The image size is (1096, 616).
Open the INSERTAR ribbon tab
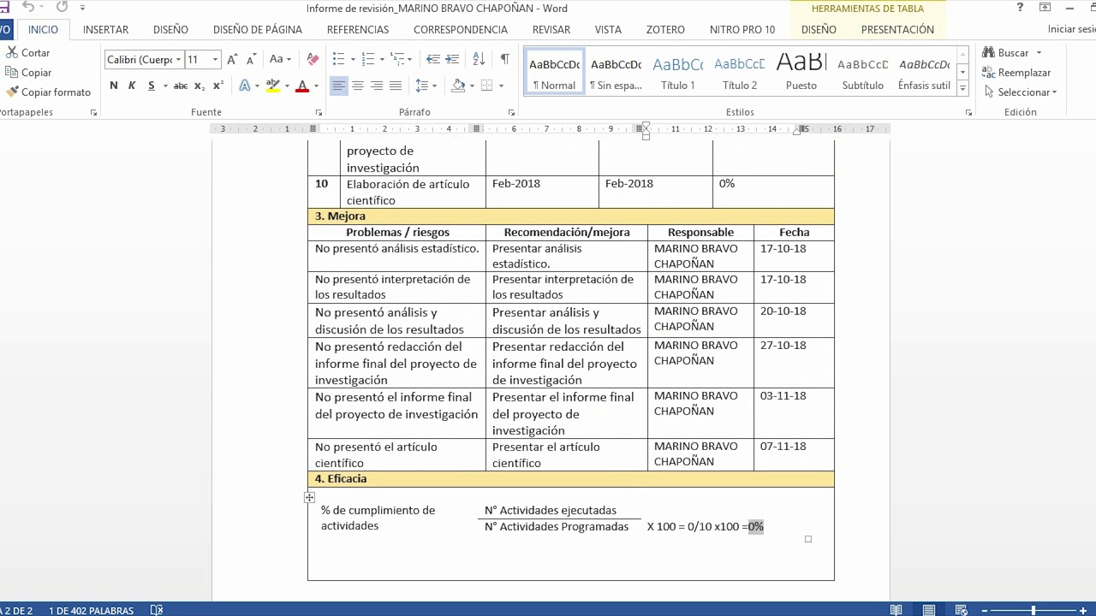pos(105,29)
